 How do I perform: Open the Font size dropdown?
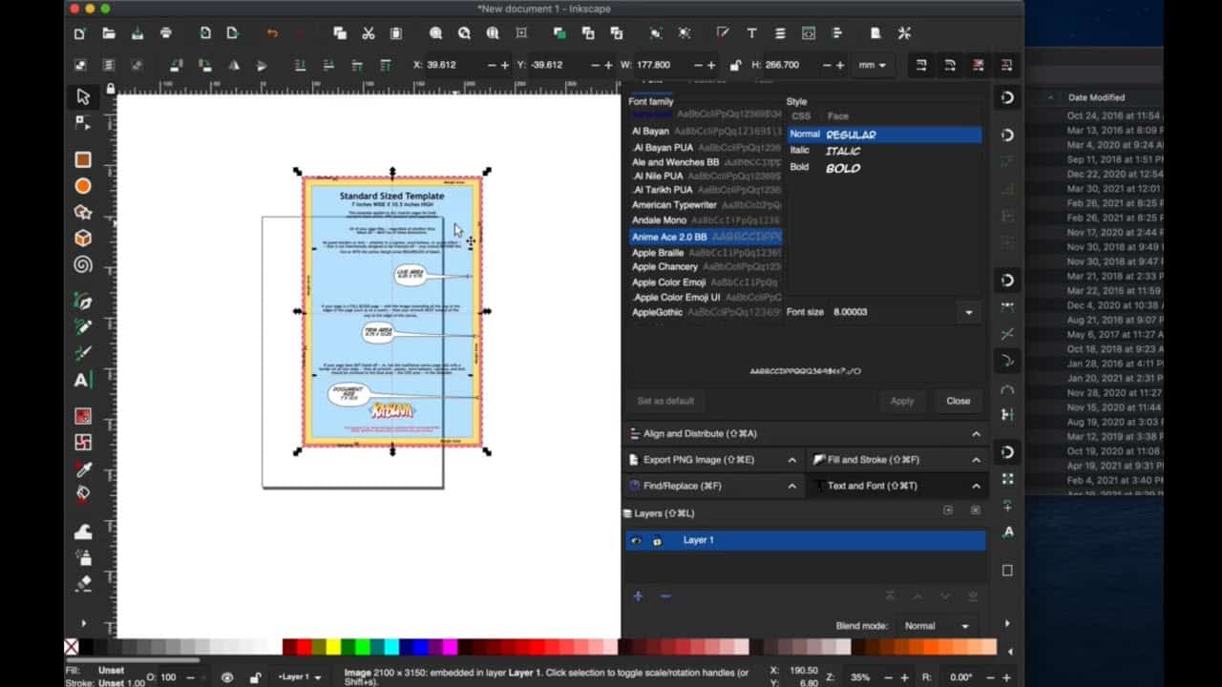pyautogui.click(x=968, y=312)
